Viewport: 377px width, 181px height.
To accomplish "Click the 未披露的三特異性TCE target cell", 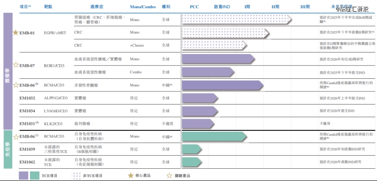I will [x=56, y=149].
